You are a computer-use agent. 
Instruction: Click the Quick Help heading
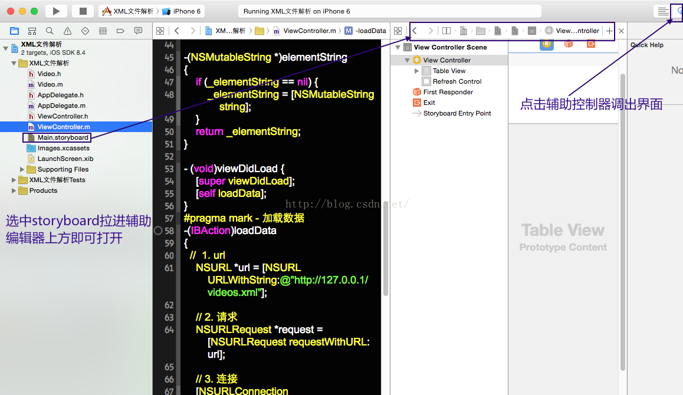(647, 45)
